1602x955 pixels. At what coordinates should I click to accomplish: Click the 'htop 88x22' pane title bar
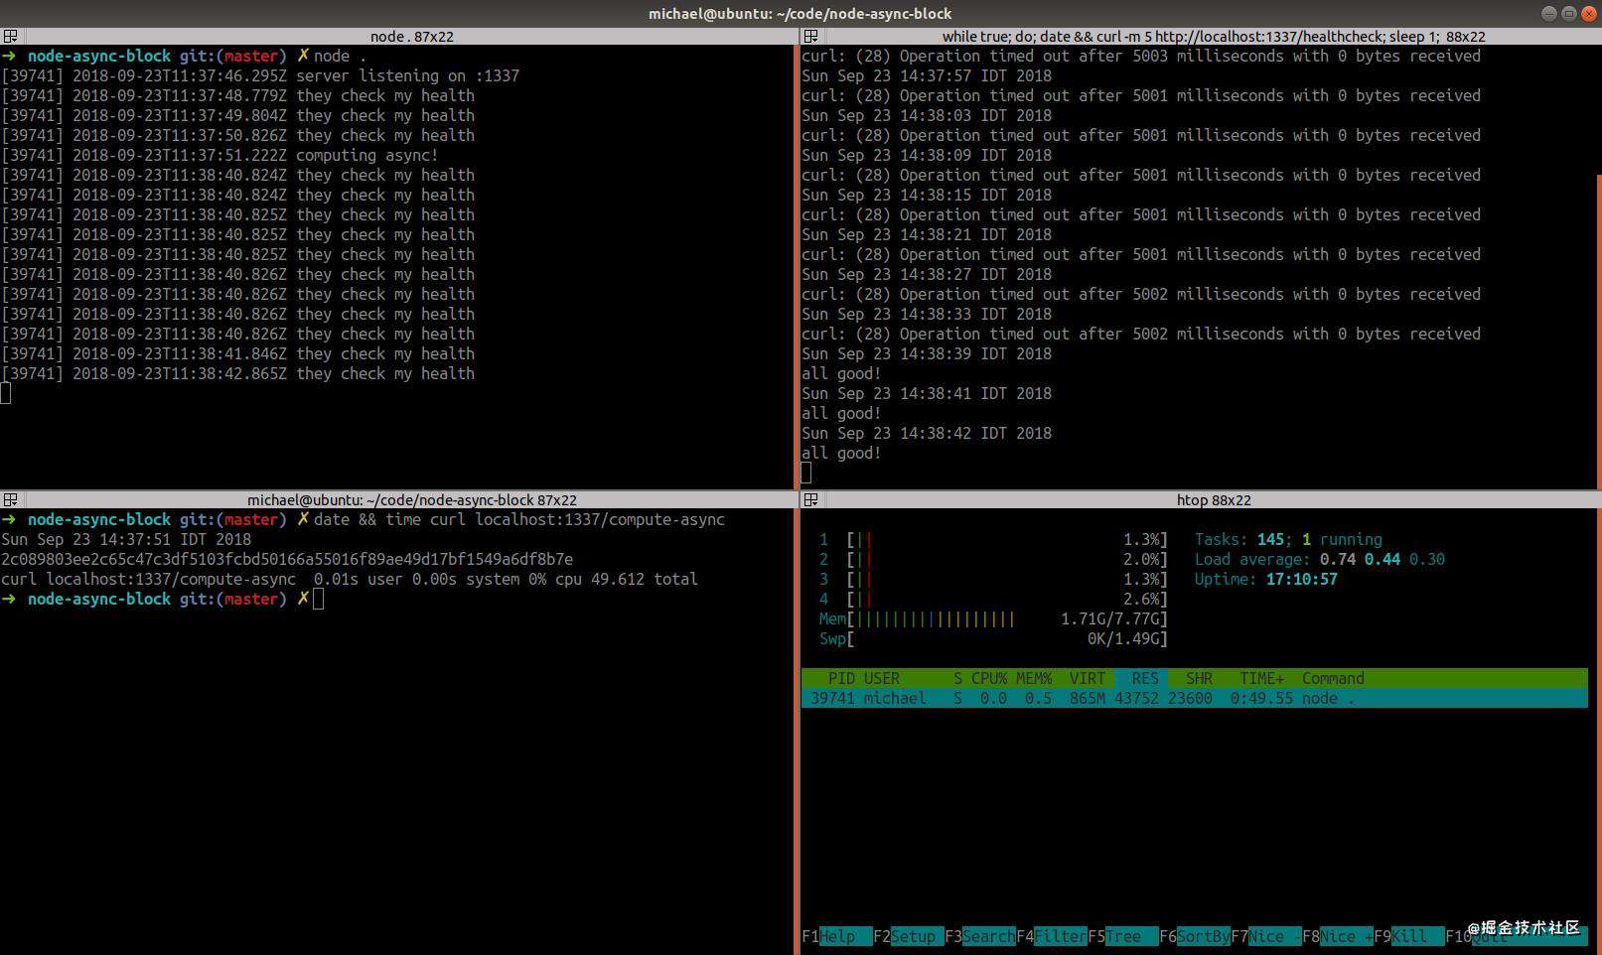click(1214, 499)
